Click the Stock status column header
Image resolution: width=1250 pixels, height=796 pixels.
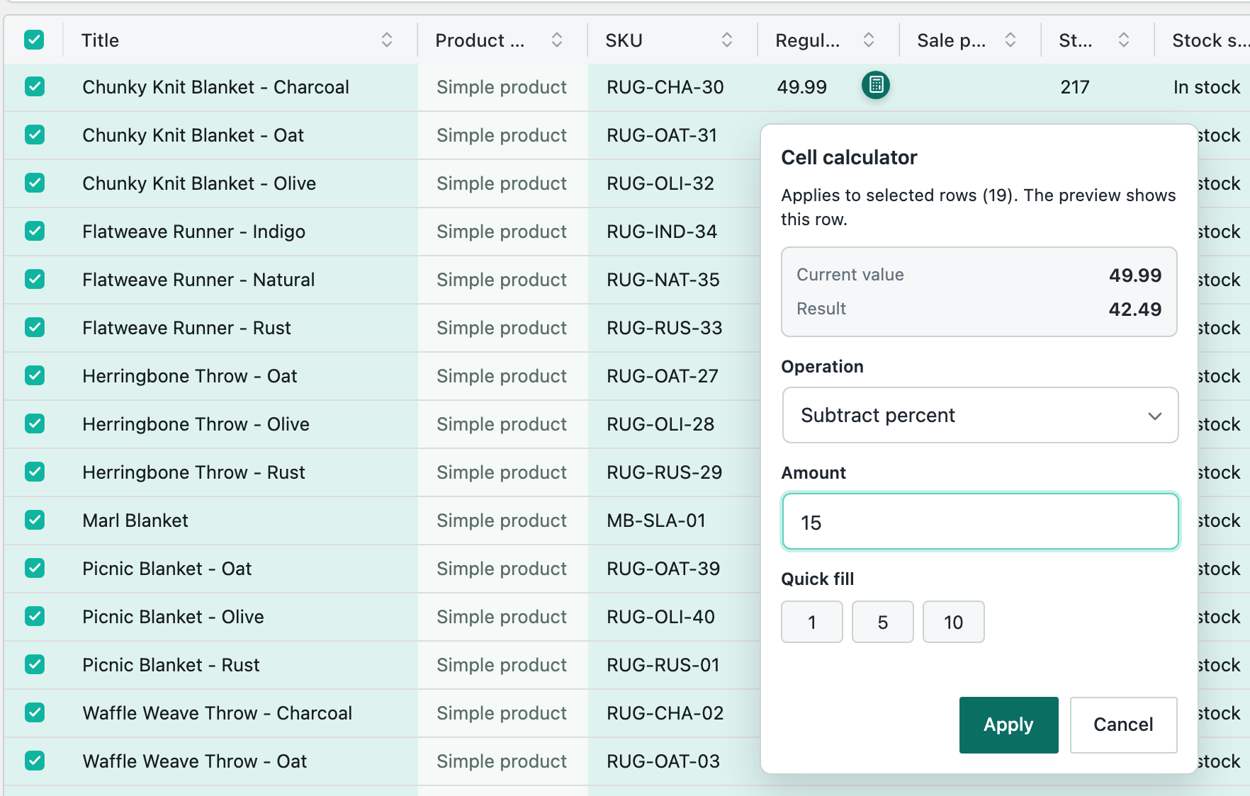click(1210, 40)
